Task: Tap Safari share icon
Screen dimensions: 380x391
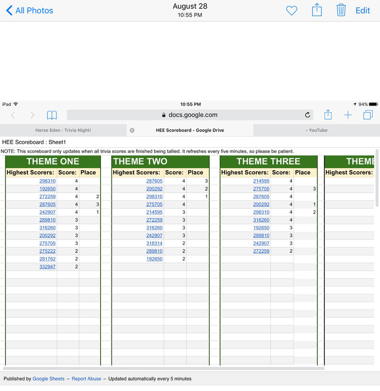Action: coord(328,115)
